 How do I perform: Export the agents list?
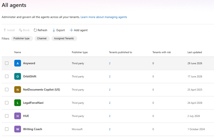pos(59,30)
